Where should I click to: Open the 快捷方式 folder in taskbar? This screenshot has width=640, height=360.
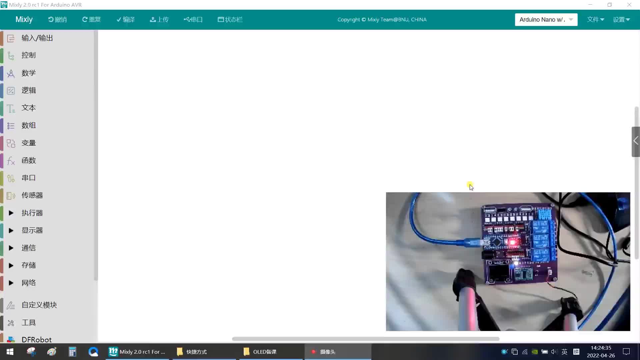[x=204, y=352]
